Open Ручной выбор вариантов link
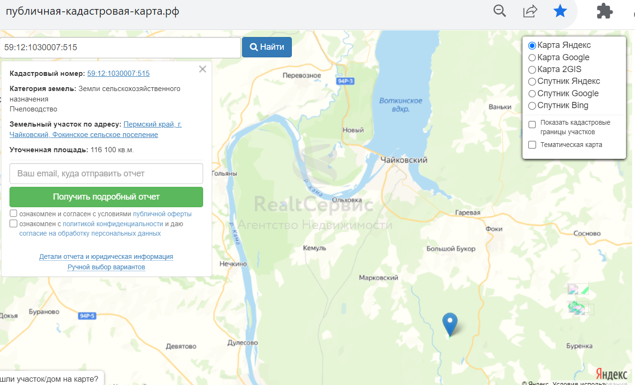The image size is (635, 385). pyautogui.click(x=106, y=267)
